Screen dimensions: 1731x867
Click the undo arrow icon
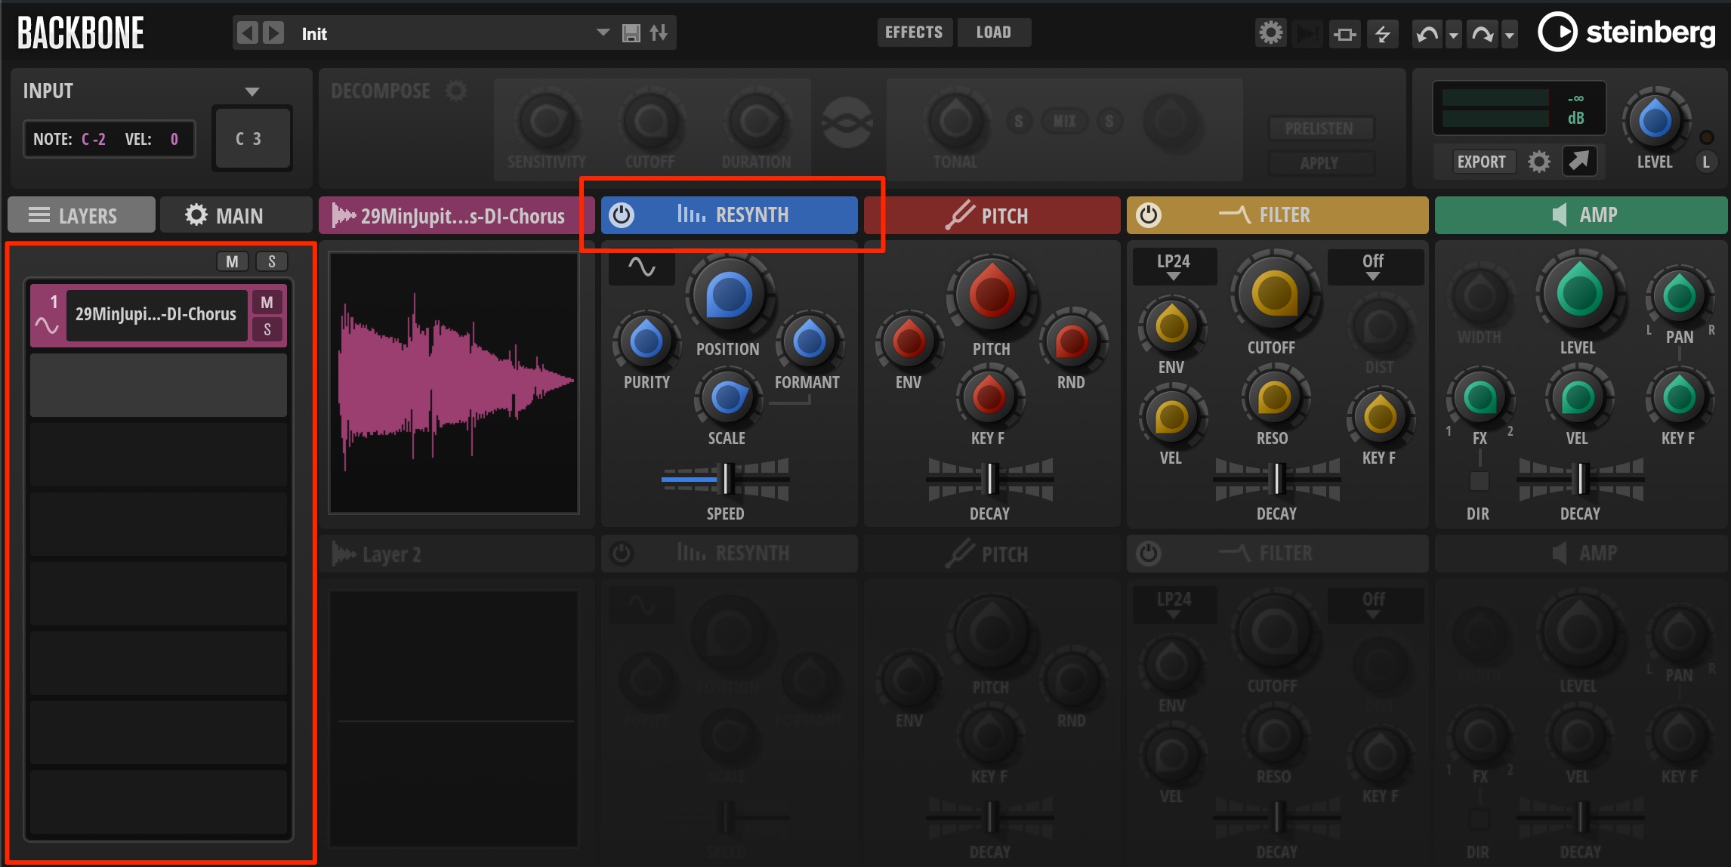(x=1427, y=34)
